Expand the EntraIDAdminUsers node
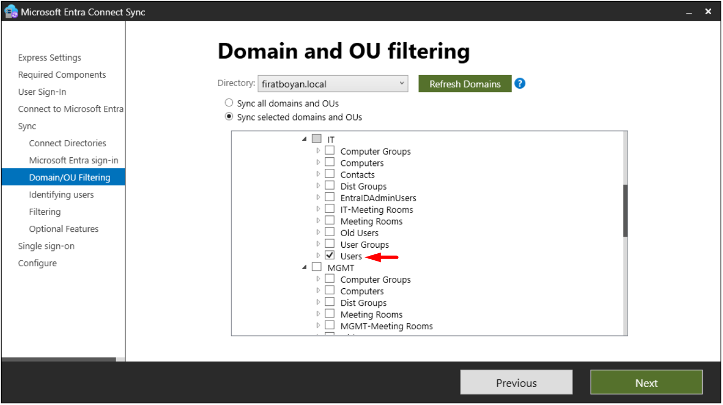The width and height of the screenshot is (723, 405). click(318, 197)
